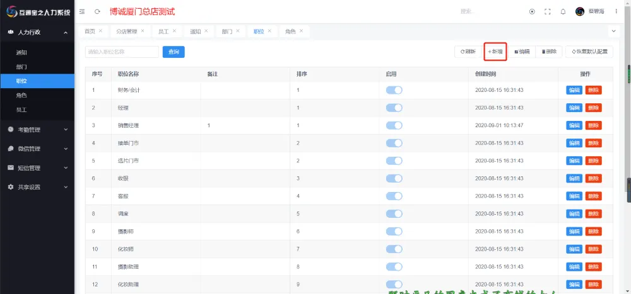Click the 职位名称 search input field
Screen dimensions: 631x294
pyautogui.click(x=122, y=52)
